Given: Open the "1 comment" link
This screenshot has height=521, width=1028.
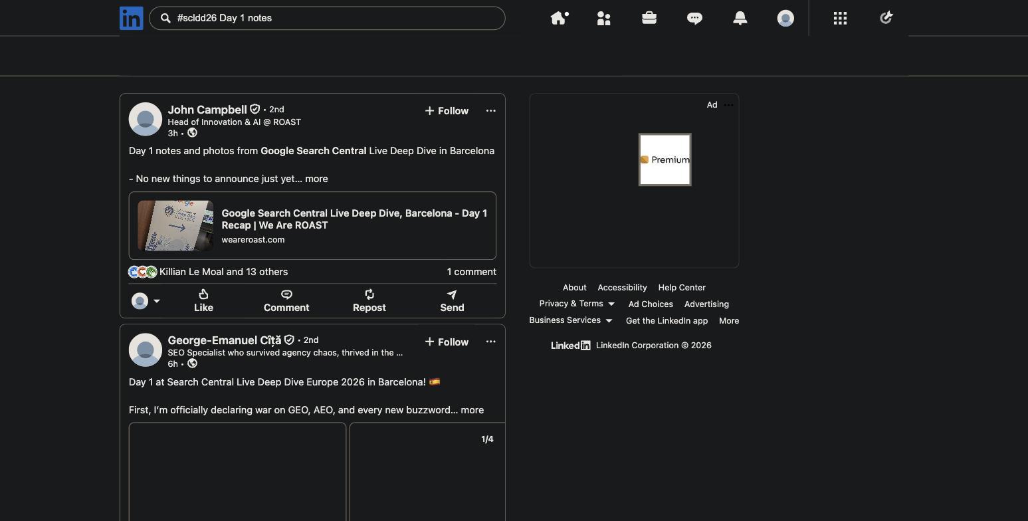Looking at the screenshot, I should (471, 272).
